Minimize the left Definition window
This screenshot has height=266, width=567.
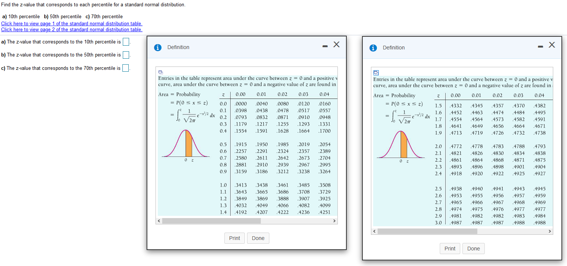(324, 45)
